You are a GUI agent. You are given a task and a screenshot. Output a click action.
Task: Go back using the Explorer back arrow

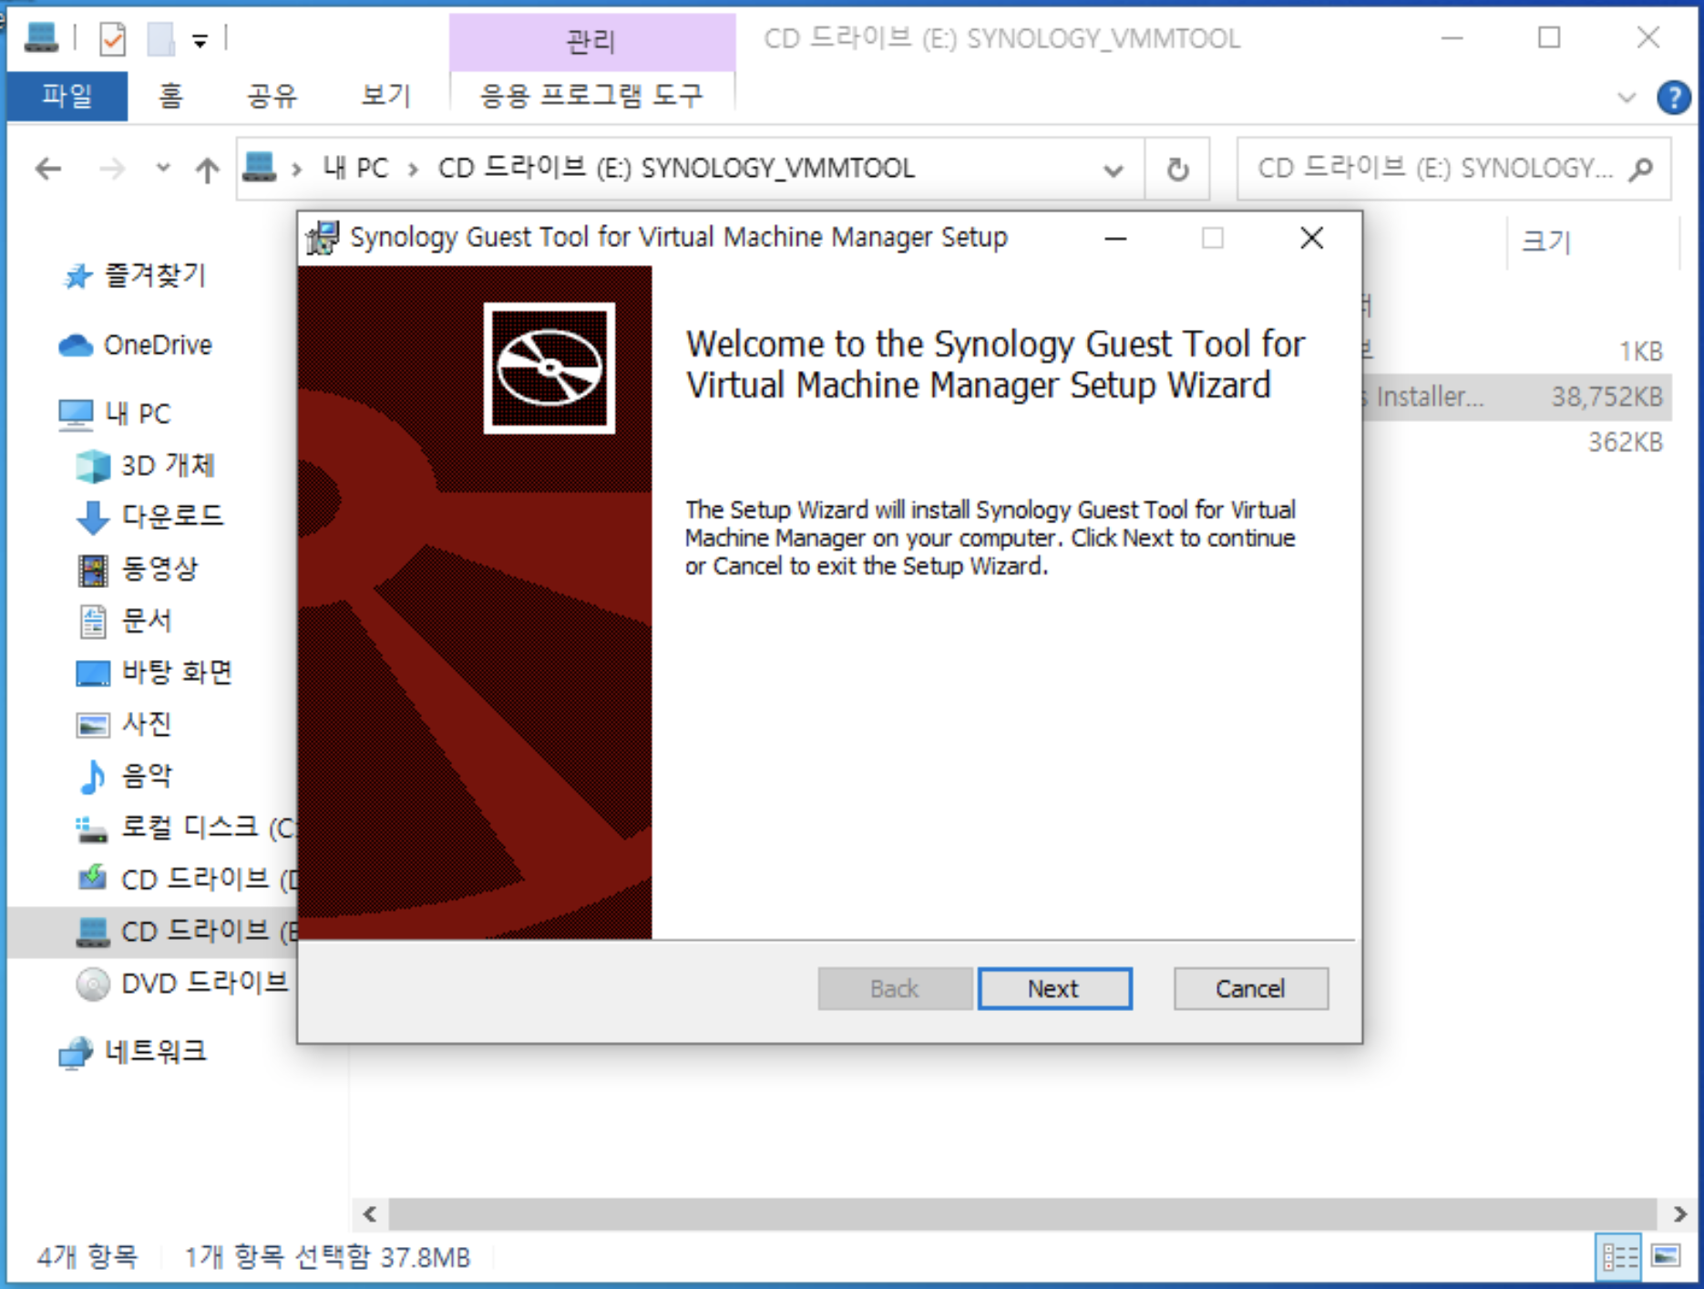[48, 169]
